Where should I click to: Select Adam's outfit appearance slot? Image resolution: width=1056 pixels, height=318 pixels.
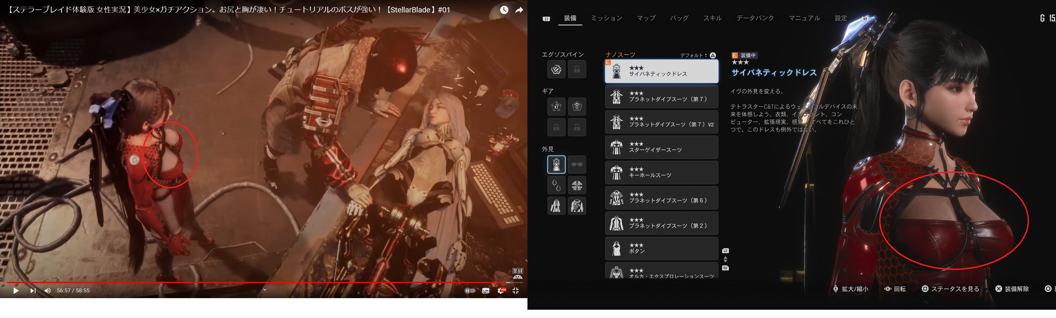[x=556, y=206]
